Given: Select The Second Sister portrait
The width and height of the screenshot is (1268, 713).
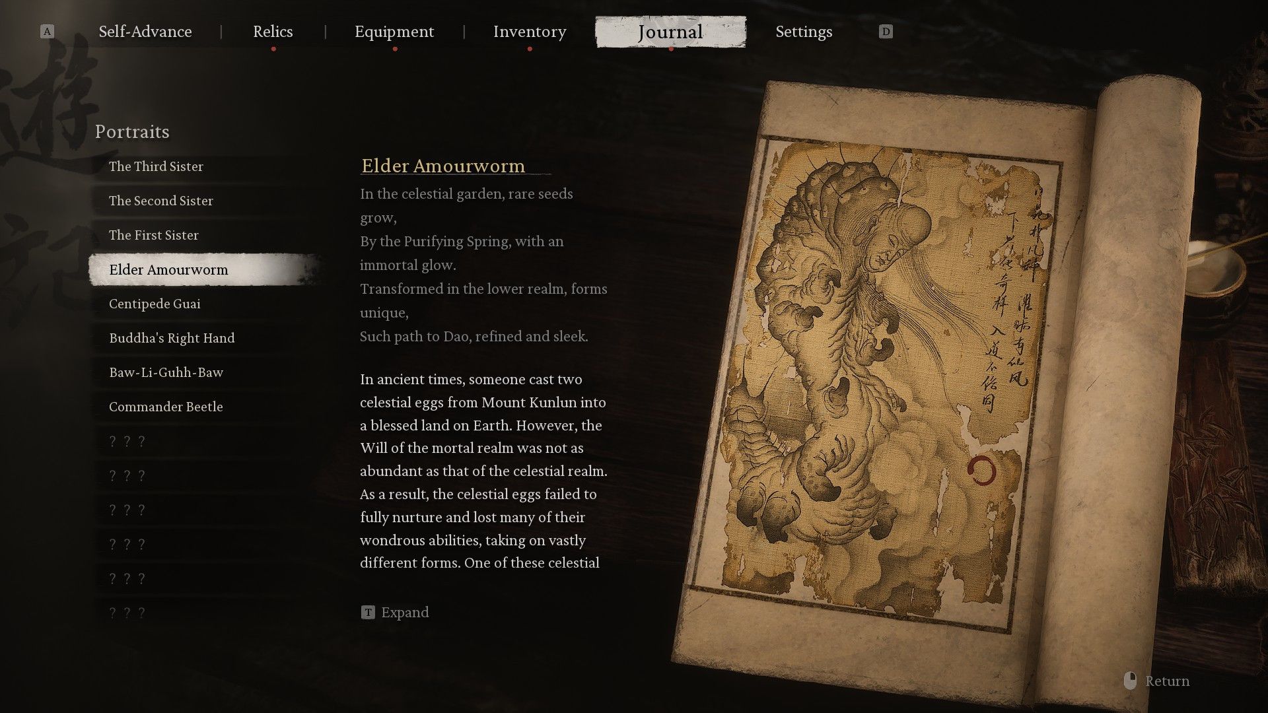Looking at the screenshot, I should [161, 200].
